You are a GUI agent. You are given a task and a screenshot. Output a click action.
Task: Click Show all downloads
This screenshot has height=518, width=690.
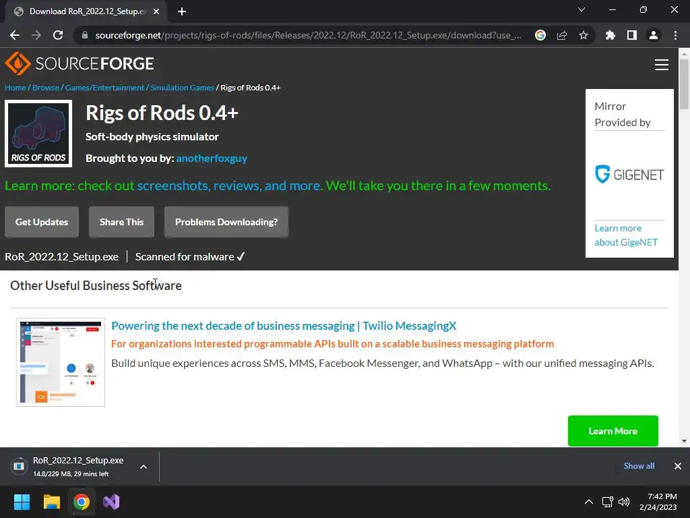tap(639, 466)
